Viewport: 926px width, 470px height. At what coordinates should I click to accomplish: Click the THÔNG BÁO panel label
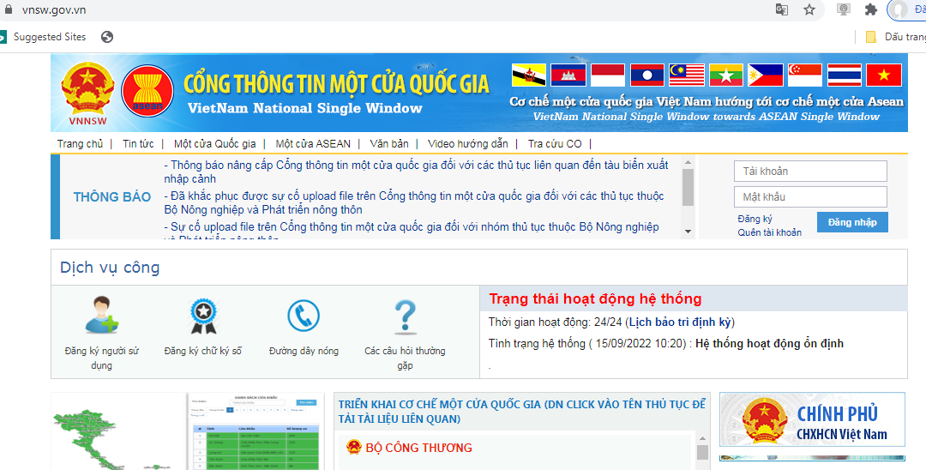click(x=112, y=197)
